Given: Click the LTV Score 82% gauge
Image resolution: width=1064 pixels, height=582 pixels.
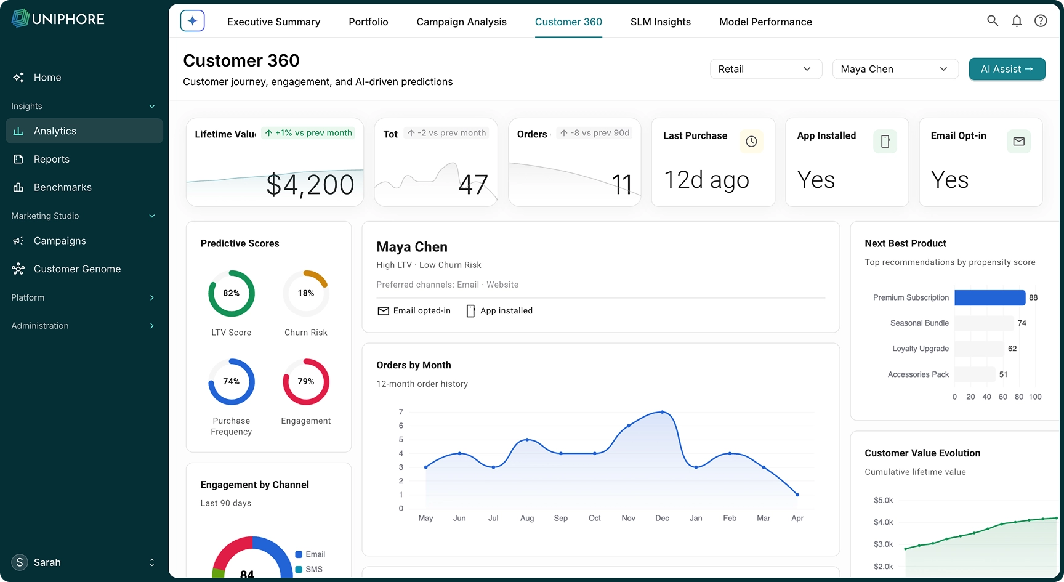Looking at the screenshot, I should 232,293.
